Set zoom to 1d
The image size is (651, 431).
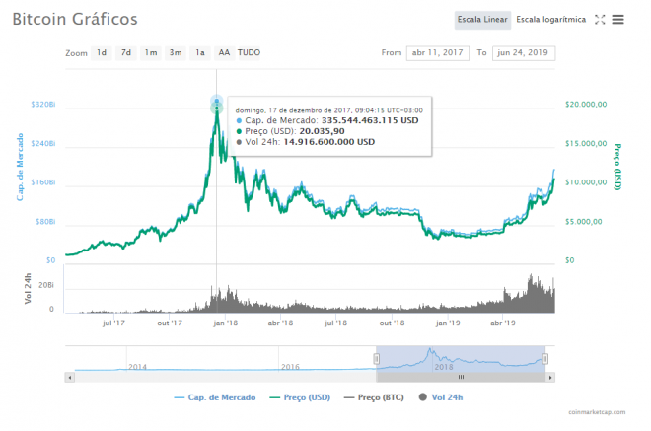[x=102, y=52]
